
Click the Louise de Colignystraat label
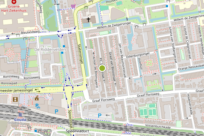[x=187, y=42]
